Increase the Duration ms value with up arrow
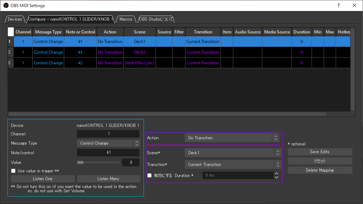 point(277,173)
